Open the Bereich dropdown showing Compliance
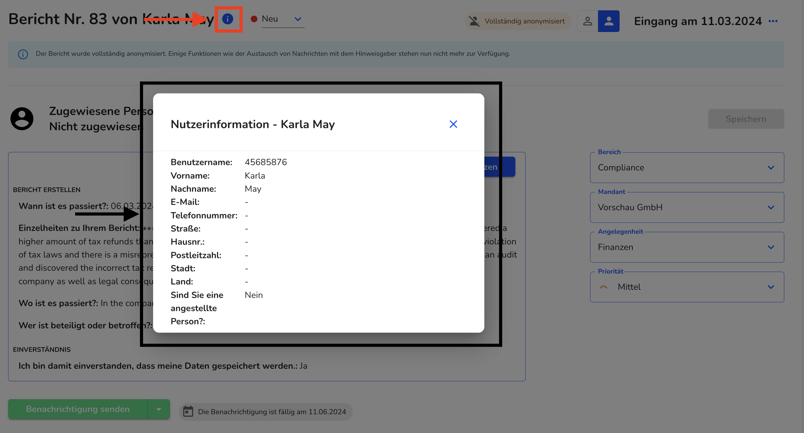The image size is (804, 433). point(687,168)
